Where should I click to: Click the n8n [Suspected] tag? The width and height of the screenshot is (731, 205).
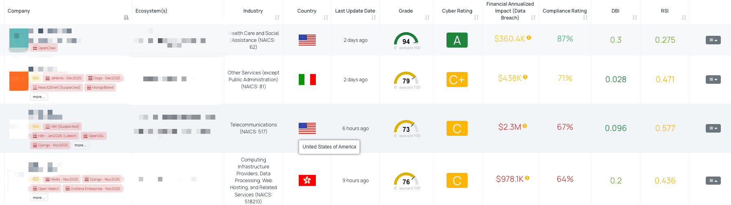pos(62,126)
